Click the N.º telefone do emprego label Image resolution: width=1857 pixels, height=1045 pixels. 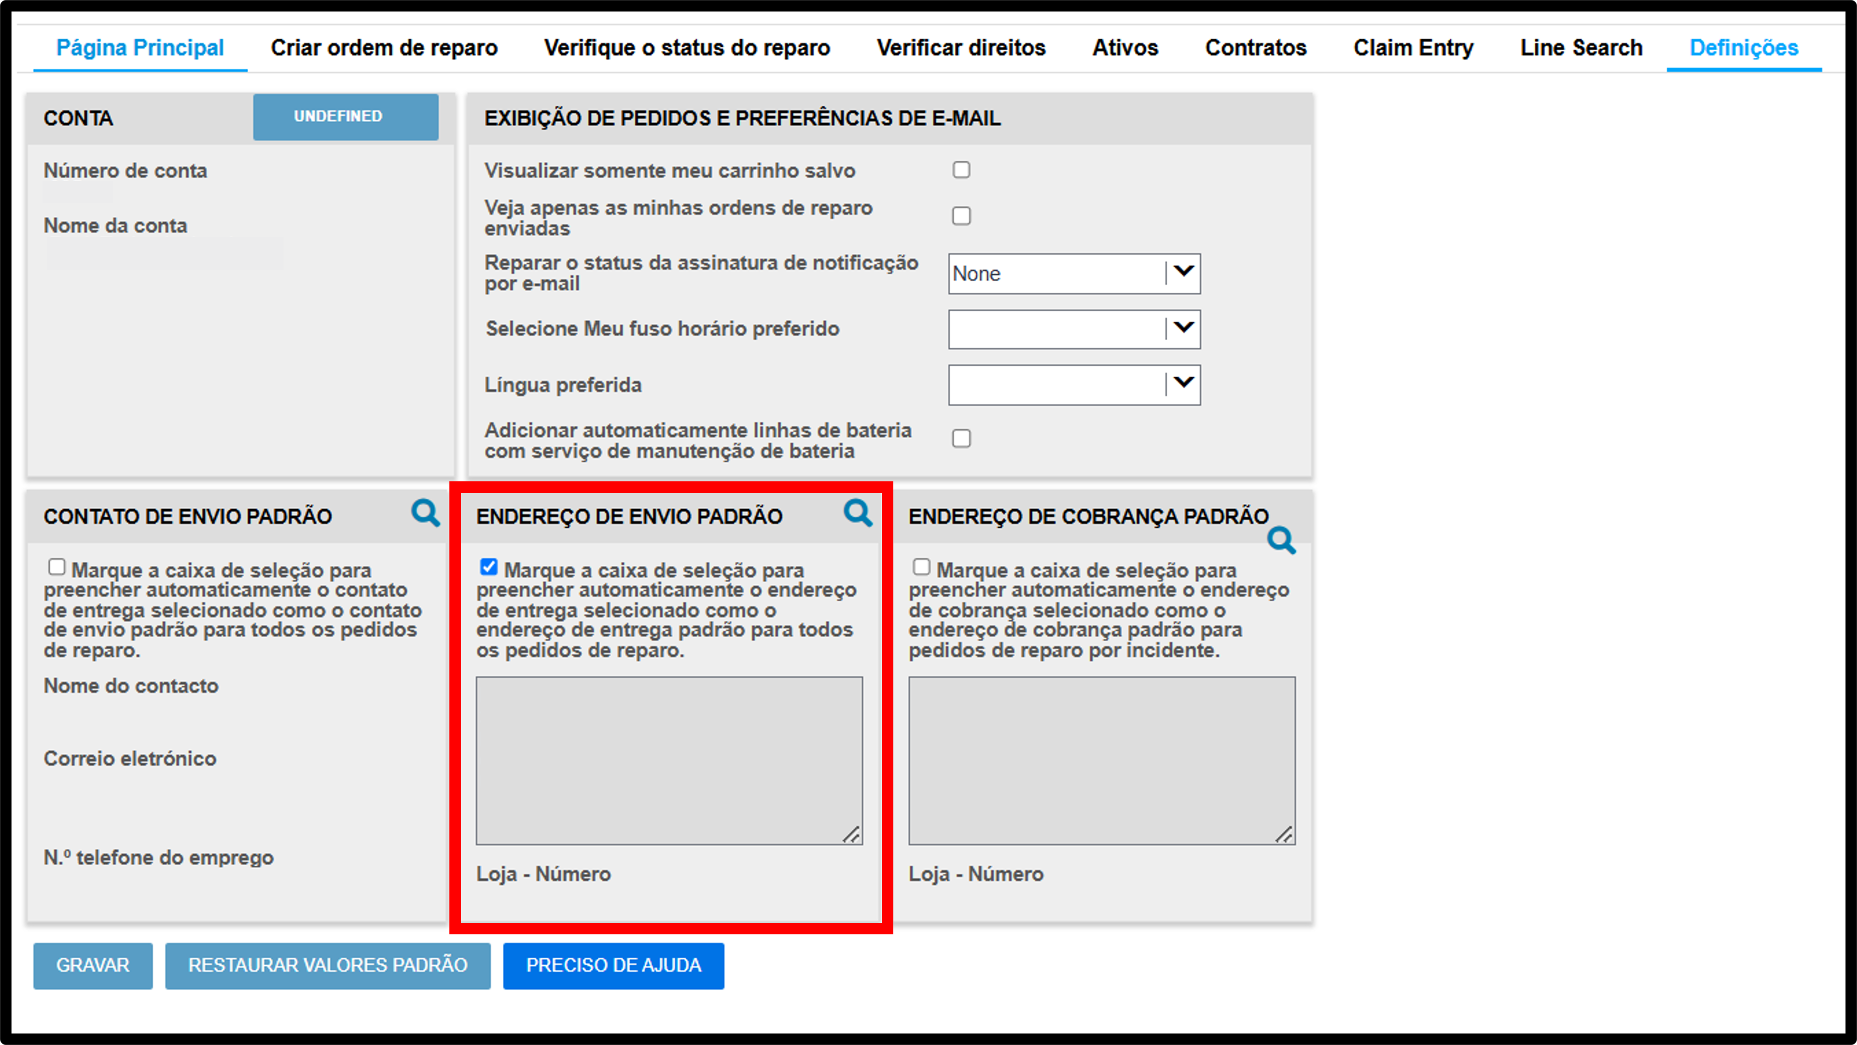click(159, 857)
